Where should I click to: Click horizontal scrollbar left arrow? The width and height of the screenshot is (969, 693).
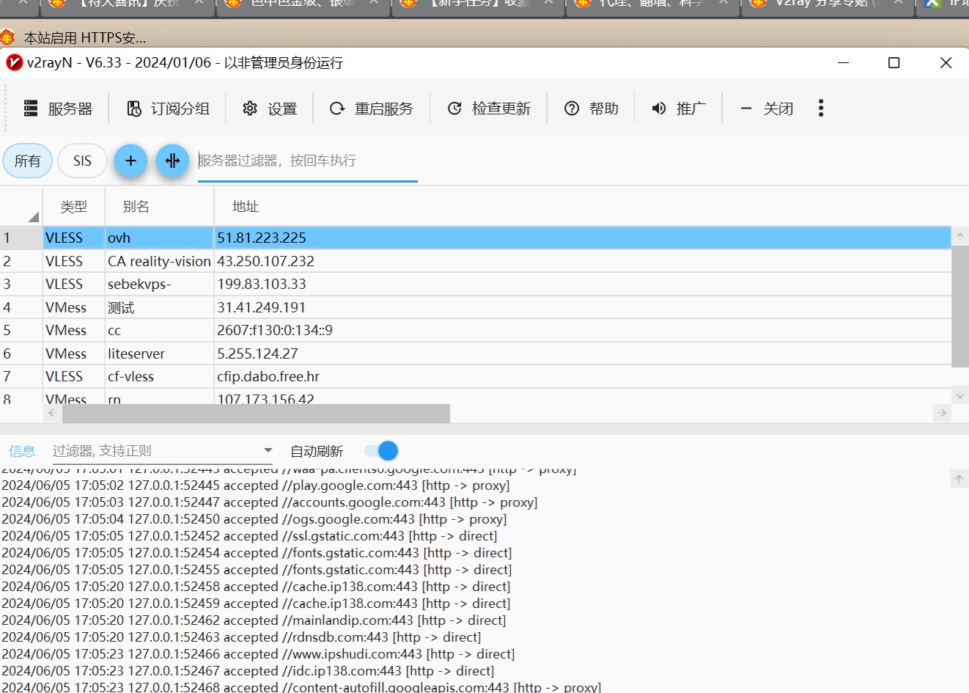click(53, 413)
